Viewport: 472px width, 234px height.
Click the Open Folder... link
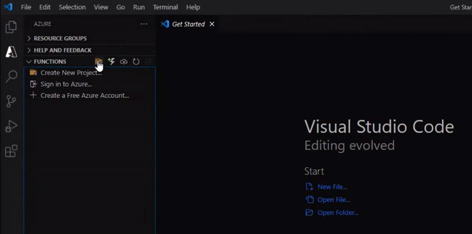coord(338,212)
